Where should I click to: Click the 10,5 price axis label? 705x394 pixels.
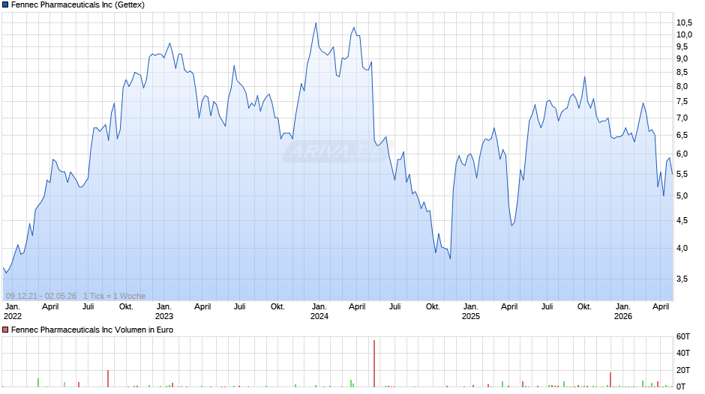coord(684,23)
